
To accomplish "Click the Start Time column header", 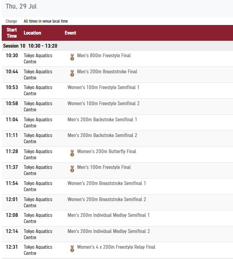I will 12,33.
